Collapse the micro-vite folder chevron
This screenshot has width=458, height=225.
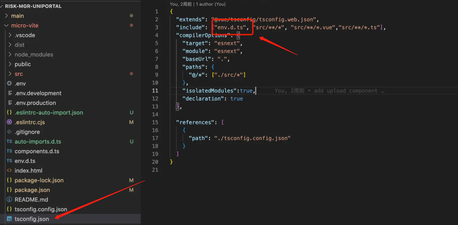click(6, 25)
